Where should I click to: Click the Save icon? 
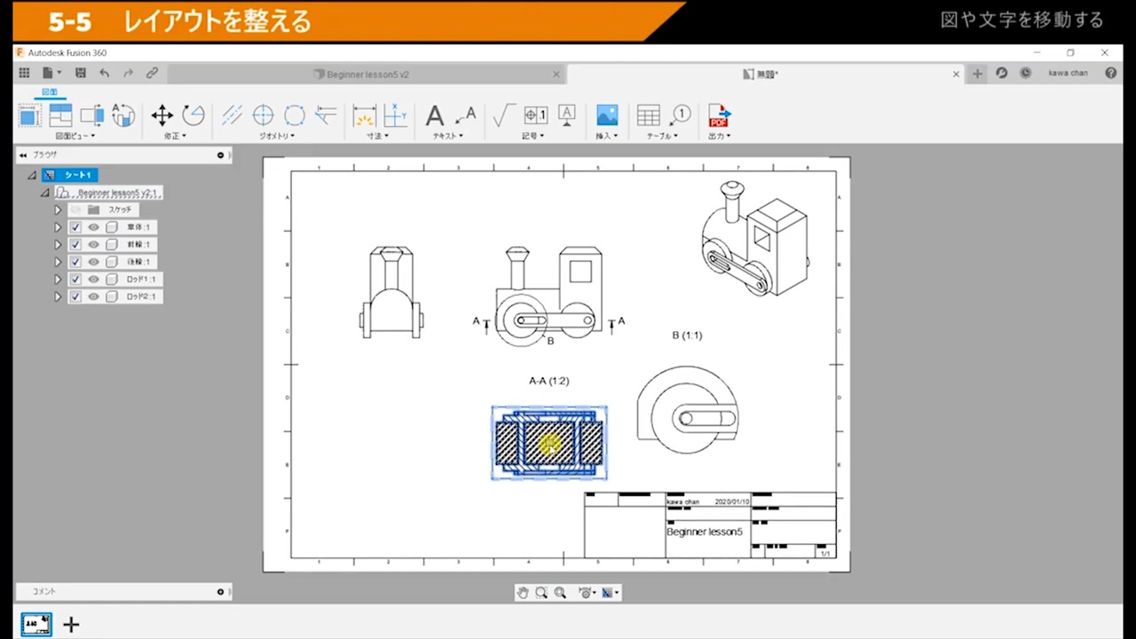point(81,74)
